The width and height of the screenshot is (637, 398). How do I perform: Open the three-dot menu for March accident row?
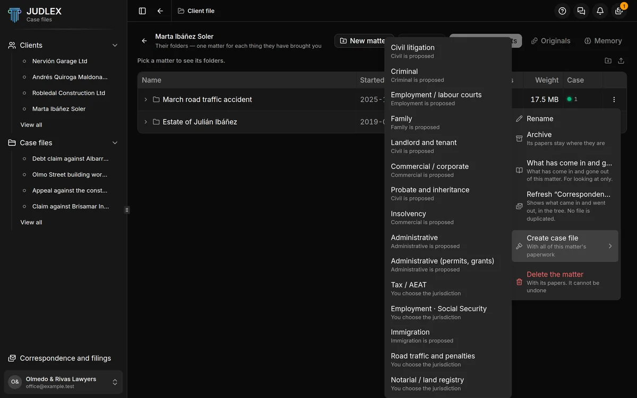point(614,99)
